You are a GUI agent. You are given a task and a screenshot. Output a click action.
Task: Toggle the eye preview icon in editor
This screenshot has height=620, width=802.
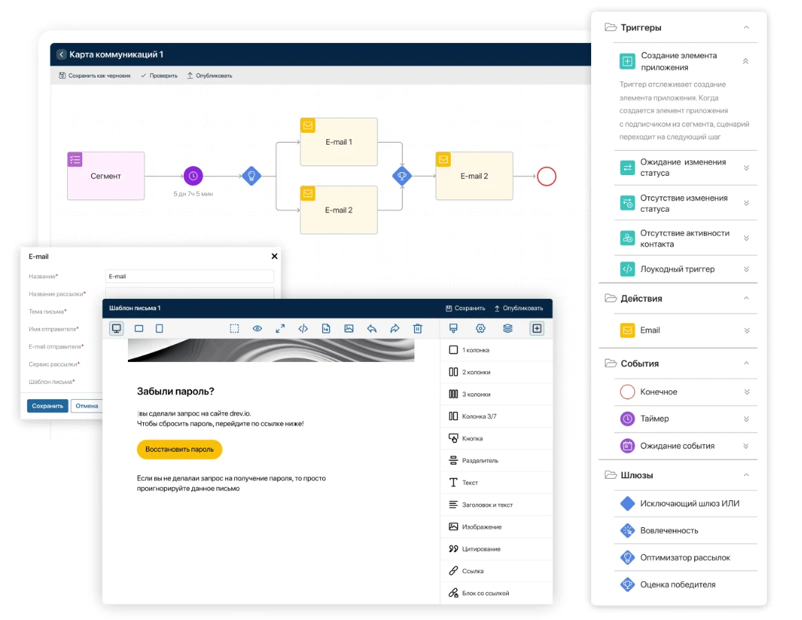click(257, 329)
